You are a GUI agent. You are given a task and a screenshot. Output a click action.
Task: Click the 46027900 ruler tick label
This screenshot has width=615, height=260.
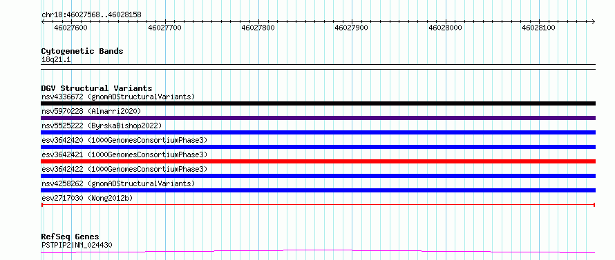tap(352, 28)
